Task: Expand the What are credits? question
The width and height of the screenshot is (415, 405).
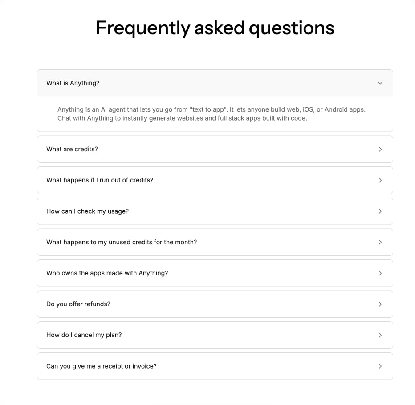Action: [215, 149]
